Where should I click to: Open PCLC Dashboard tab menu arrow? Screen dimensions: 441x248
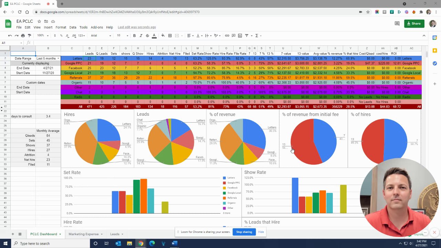click(60, 234)
